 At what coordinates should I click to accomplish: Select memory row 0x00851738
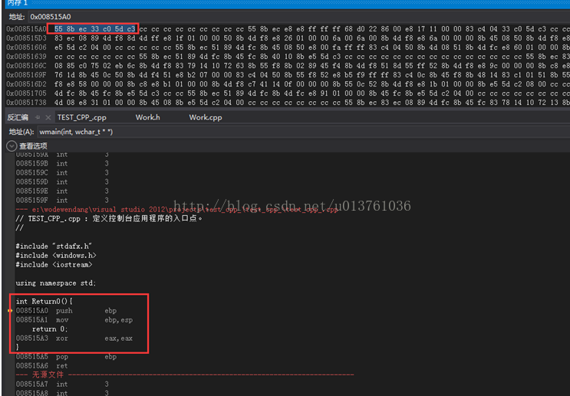point(288,103)
